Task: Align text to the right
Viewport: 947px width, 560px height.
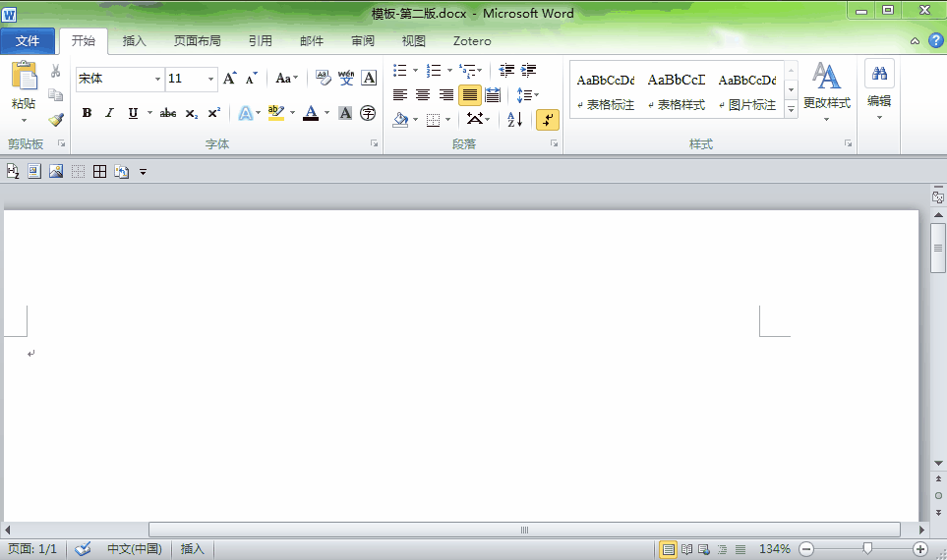Action: click(x=445, y=94)
